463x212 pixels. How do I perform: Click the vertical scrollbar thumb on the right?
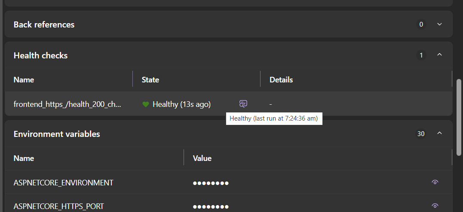coord(459,117)
